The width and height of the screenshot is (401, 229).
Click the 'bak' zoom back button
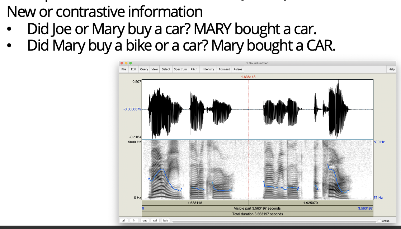pyautogui.click(x=165, y=220)
